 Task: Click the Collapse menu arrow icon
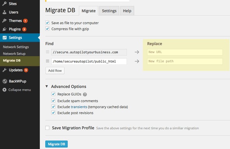point(5,90)
